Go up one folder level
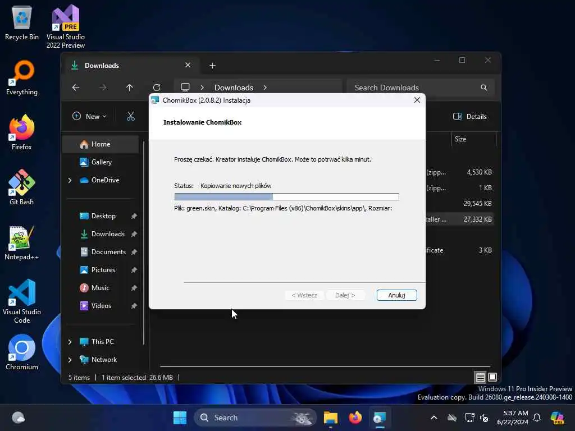 (130, 88)
